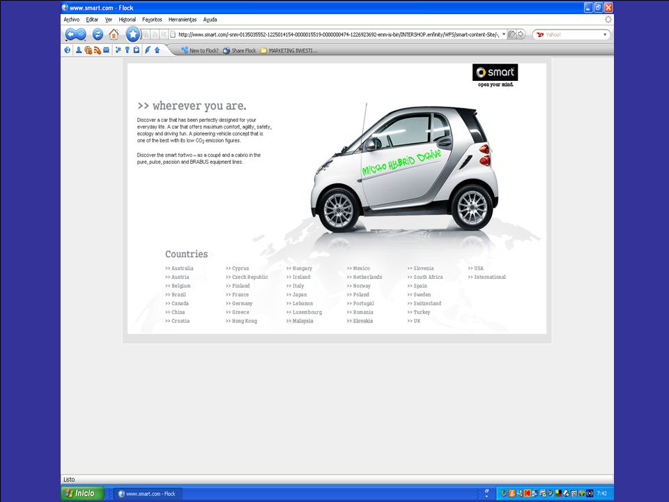Click the smart logo on the page
This screenshot has height=502, width=669.
pos(495,72)
